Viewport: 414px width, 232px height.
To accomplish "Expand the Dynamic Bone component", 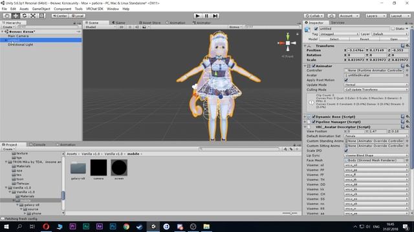I will point(305,117).
